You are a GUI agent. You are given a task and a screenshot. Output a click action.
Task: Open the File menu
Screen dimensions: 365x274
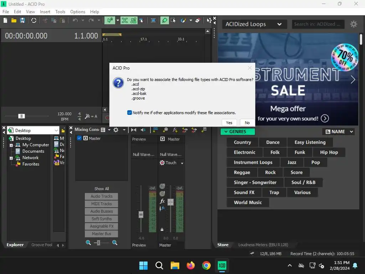(x=6, y=12)
